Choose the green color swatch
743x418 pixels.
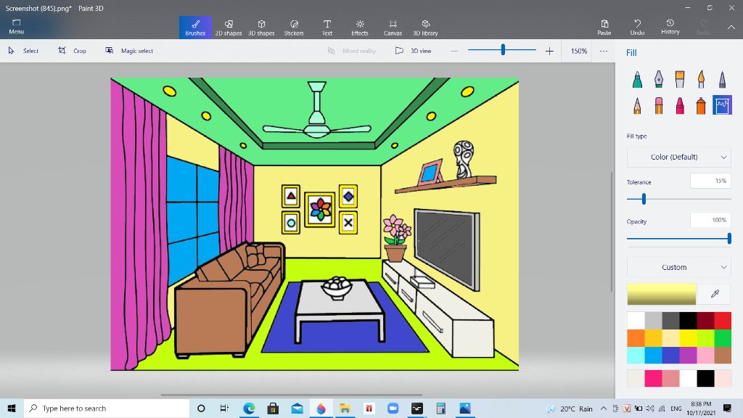[723, 338]
